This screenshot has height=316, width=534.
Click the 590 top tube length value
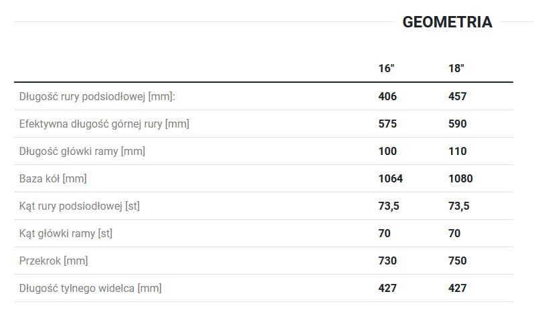[x=457, y=124]
